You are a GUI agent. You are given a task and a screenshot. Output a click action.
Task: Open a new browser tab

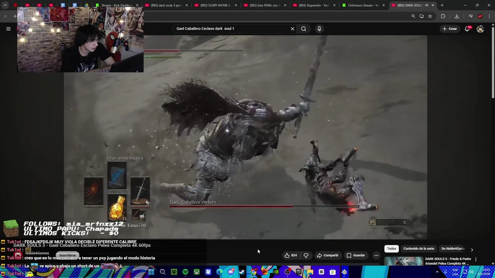[442, 5]
